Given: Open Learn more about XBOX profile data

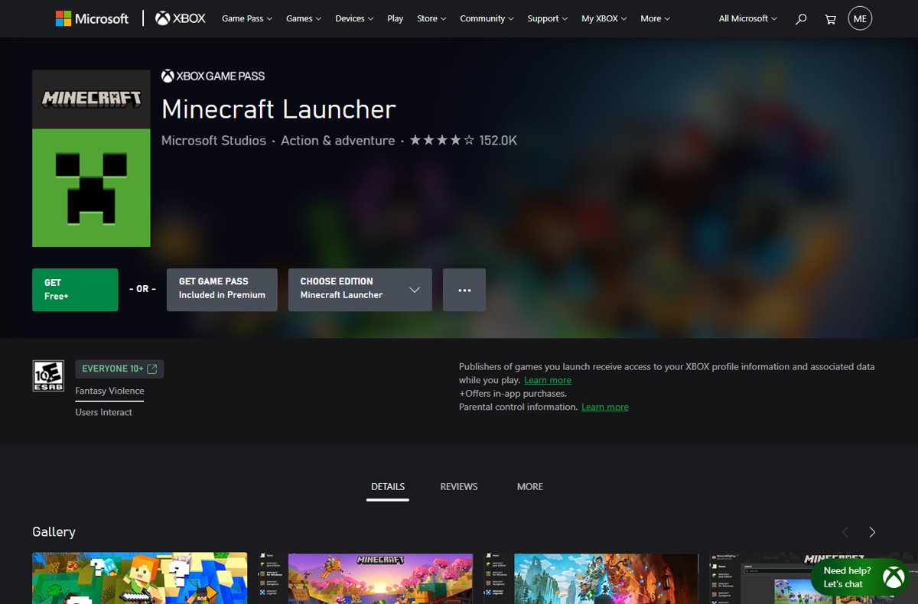Looking at the screenshot, I should (548, 380).
